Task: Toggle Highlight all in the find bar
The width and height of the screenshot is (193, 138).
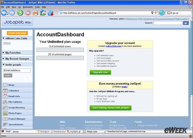Action: click(74, 131)
